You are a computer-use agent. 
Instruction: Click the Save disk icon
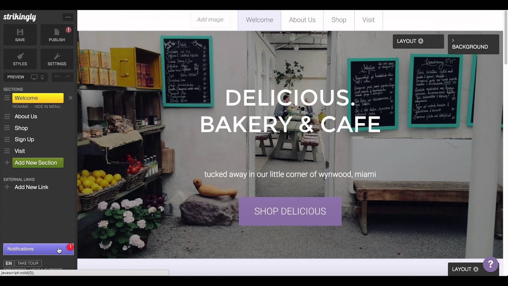click(x=20, y=32)
